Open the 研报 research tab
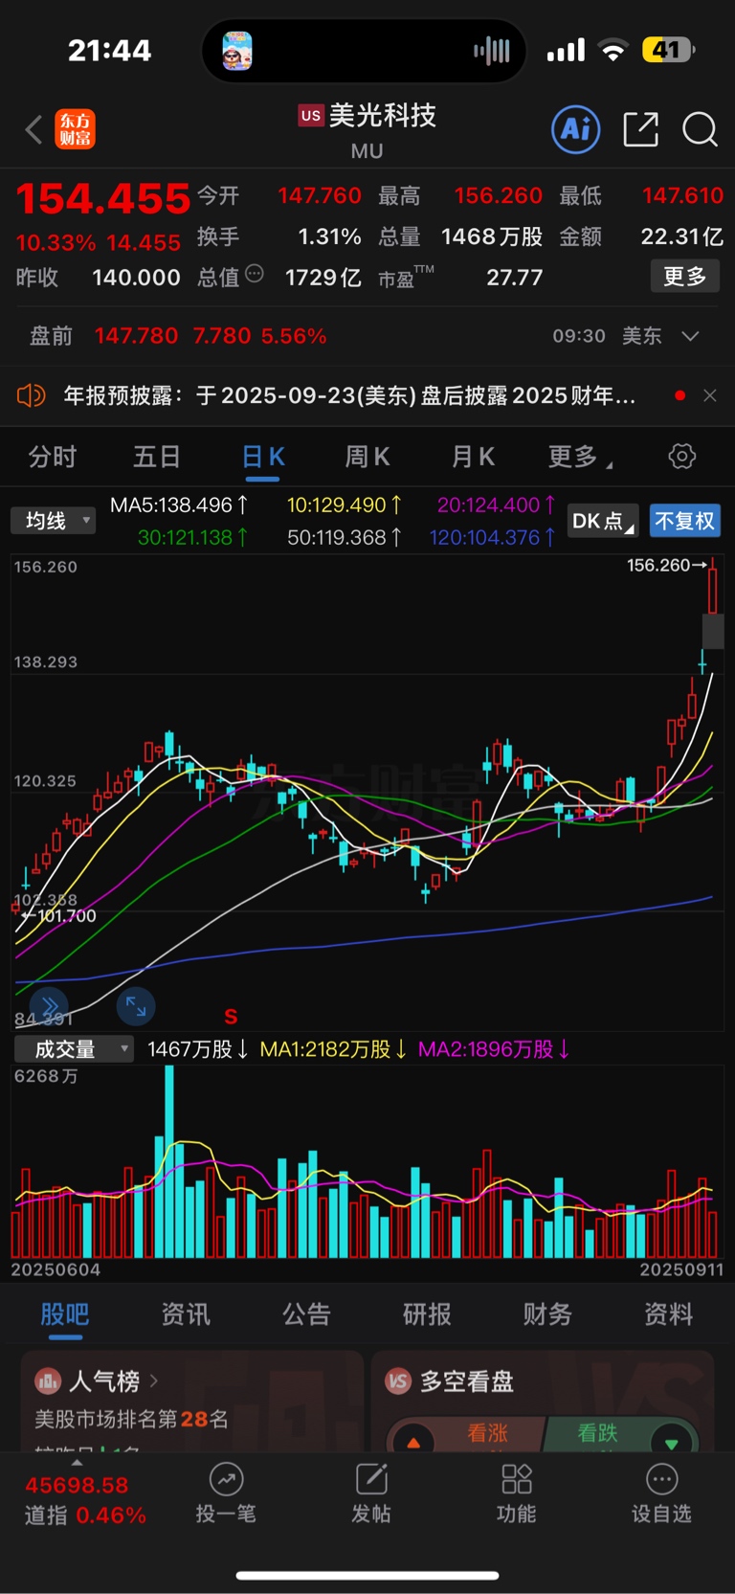735x1594 pixels. (x=427, y=1314)
